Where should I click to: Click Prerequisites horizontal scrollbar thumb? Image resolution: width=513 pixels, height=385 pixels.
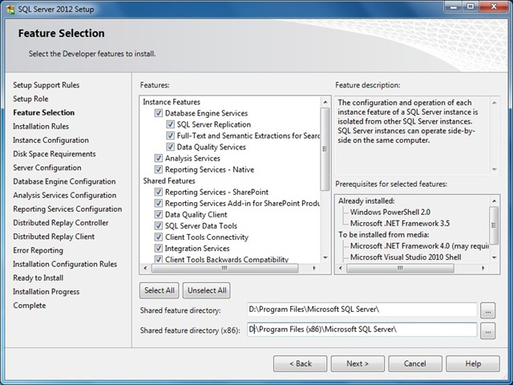(400, 268)
